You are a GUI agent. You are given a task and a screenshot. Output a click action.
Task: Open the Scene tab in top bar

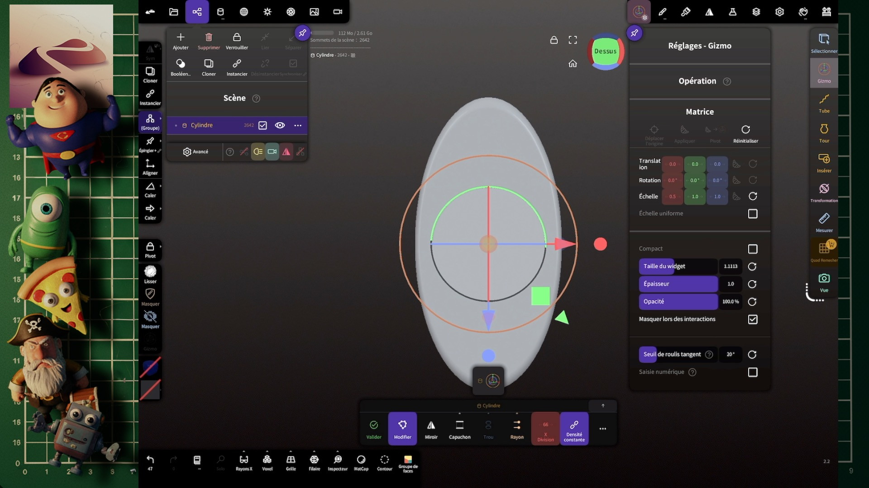(x=197, y=12)
